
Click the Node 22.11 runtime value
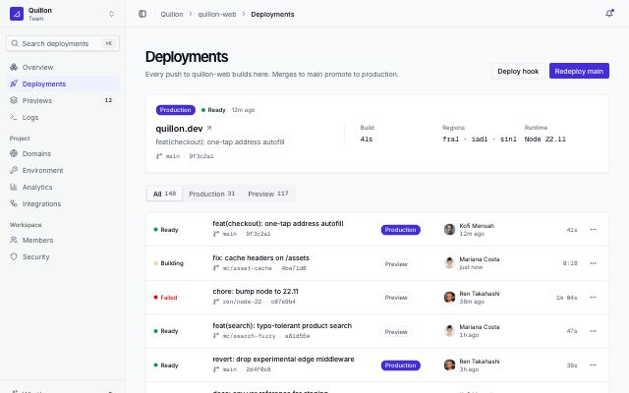click(x=544, y=140)
